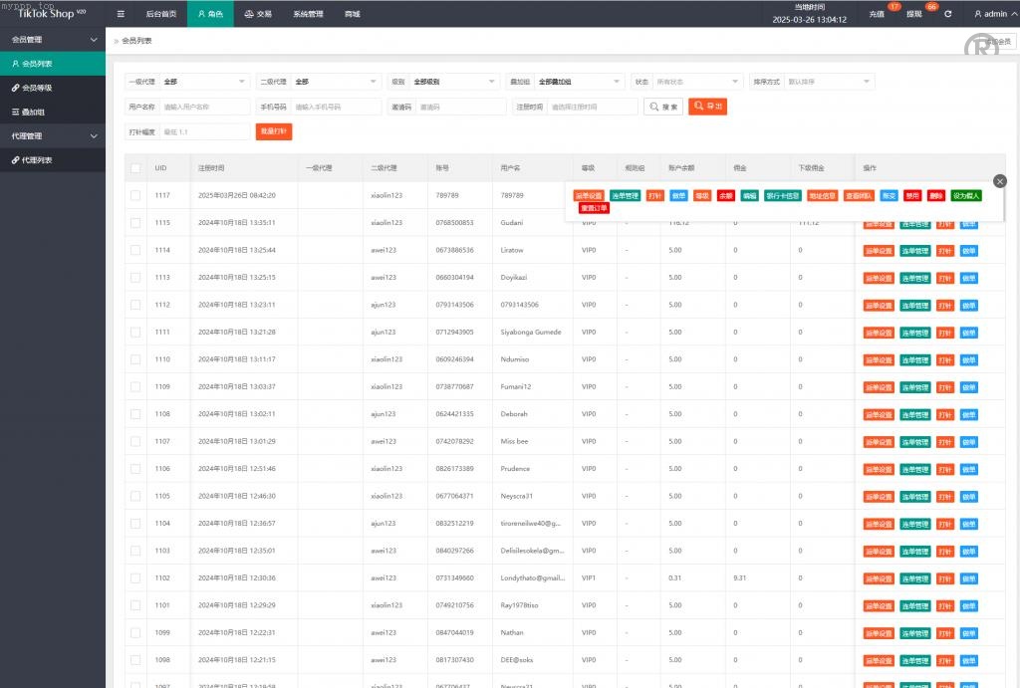
Task: Switch to the 交易 top tab
Action: click(x=257, y=14)
